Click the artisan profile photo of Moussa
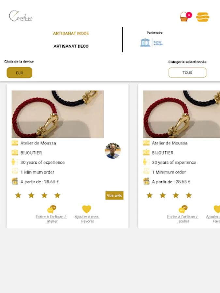 (113, 151)
